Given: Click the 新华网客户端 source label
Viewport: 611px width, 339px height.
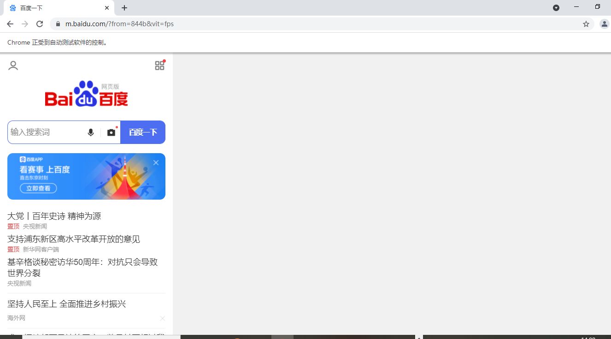Looking at the screenshot, I should pos(41,249).
